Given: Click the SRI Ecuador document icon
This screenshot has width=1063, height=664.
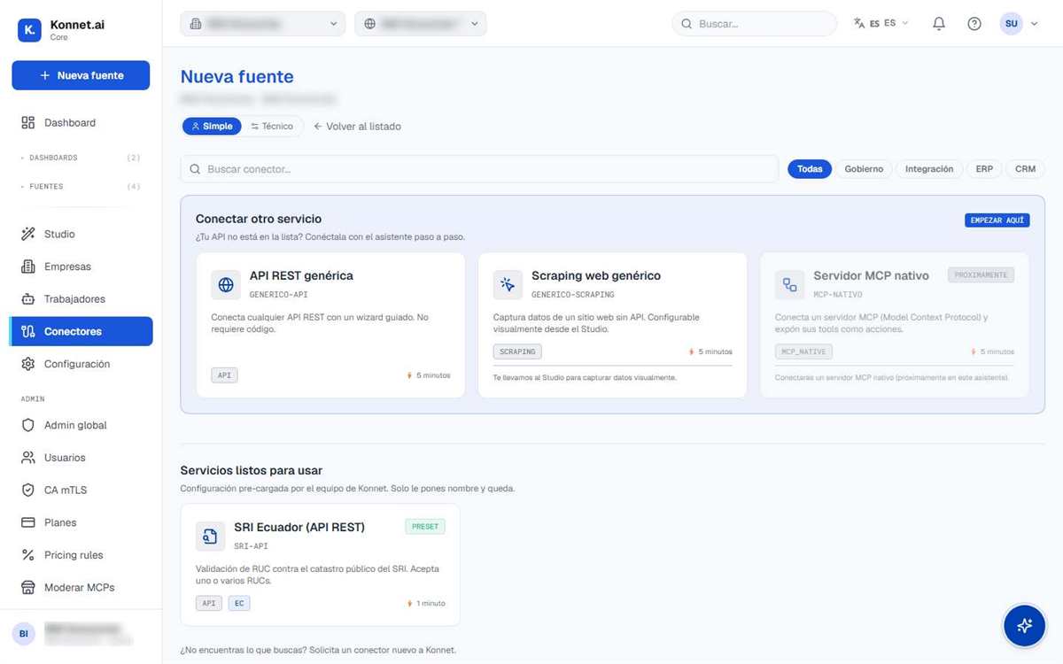Looking at the screenshot, I should (210, 537).
